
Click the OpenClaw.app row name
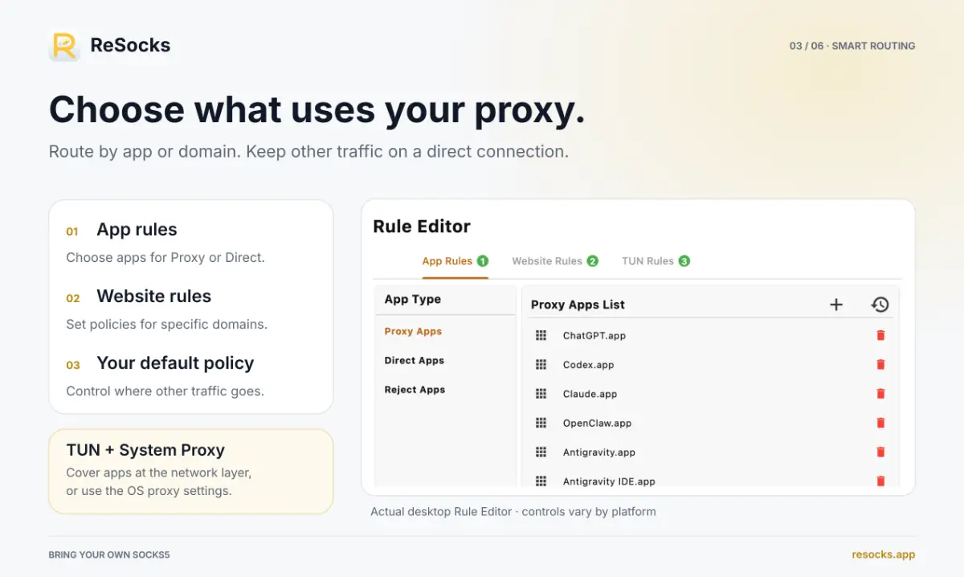click(597, 423)
